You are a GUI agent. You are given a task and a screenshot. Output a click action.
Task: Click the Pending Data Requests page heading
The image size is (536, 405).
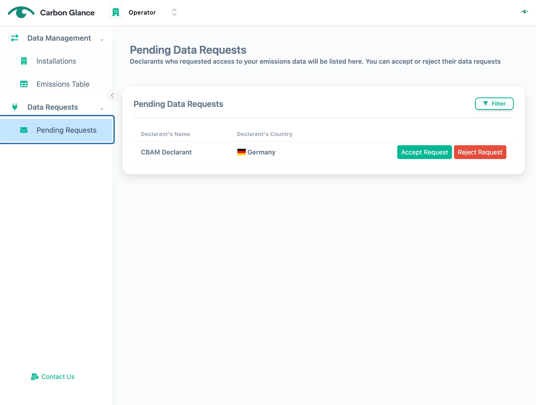tap(188, 50)
